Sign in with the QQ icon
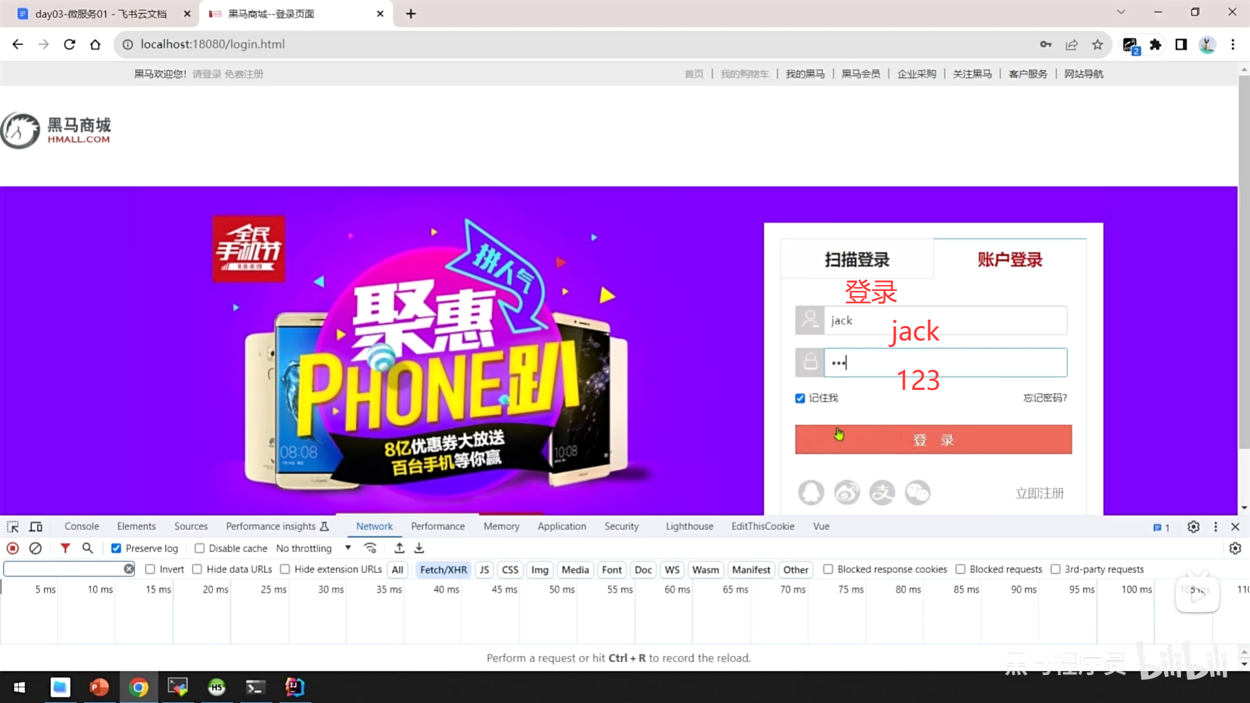Viewport: 1250px width, 703px height. [811, 493]
